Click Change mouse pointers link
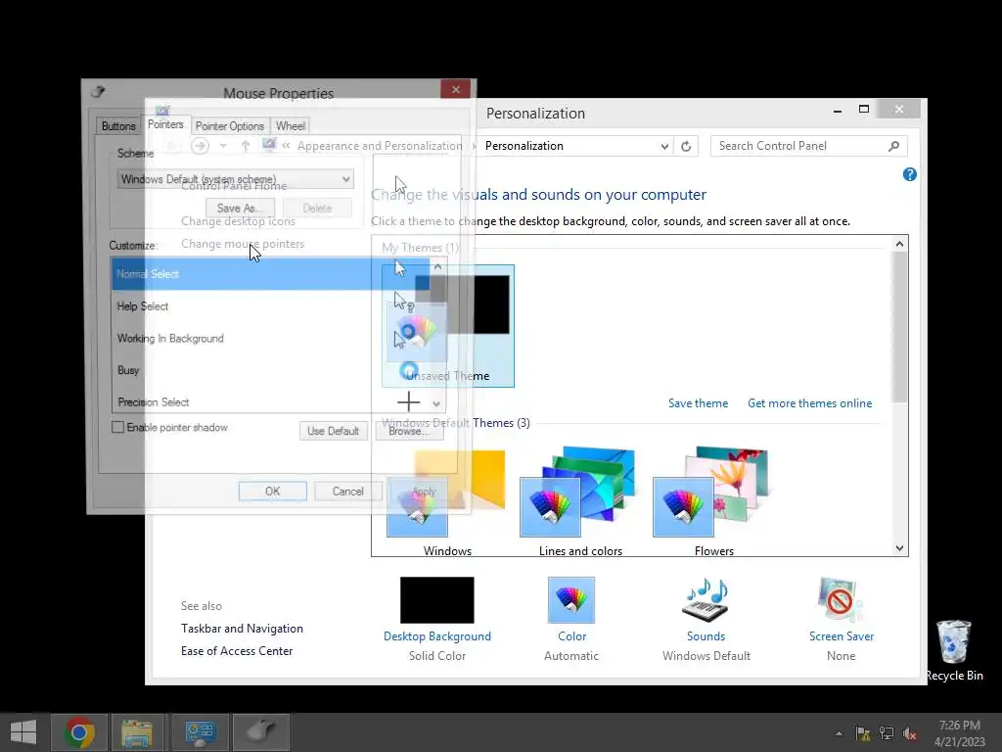The image size is (1002, 752). [x=243, y=244]
